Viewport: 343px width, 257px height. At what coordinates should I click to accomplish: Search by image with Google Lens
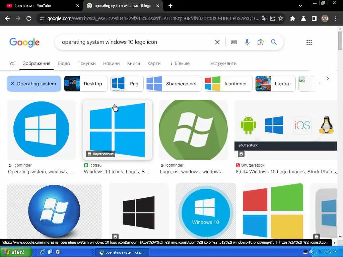tap(260, 42)
